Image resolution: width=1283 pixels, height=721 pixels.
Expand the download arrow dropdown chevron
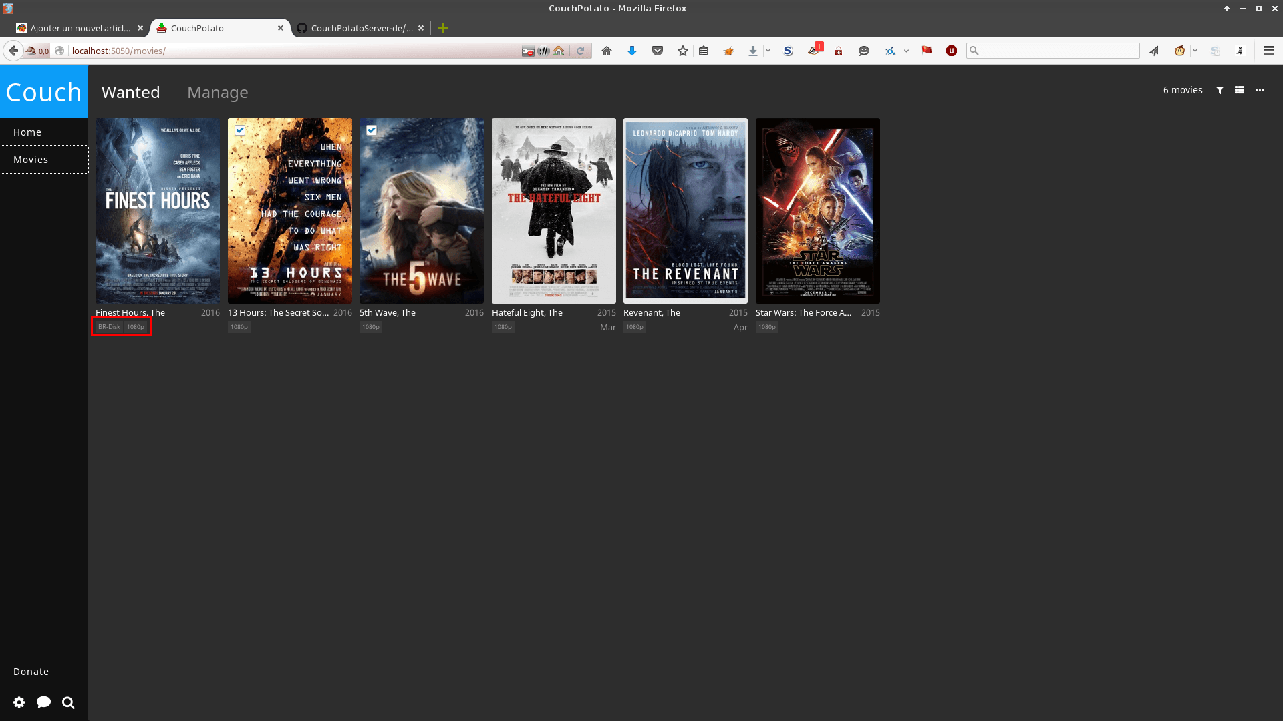point(768,51)
